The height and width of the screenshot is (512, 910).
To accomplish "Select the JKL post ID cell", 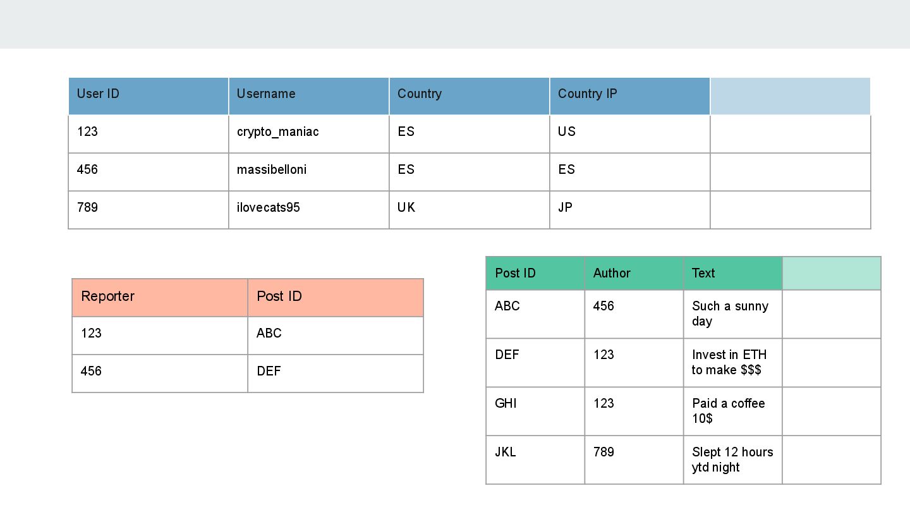I will 535,460.
